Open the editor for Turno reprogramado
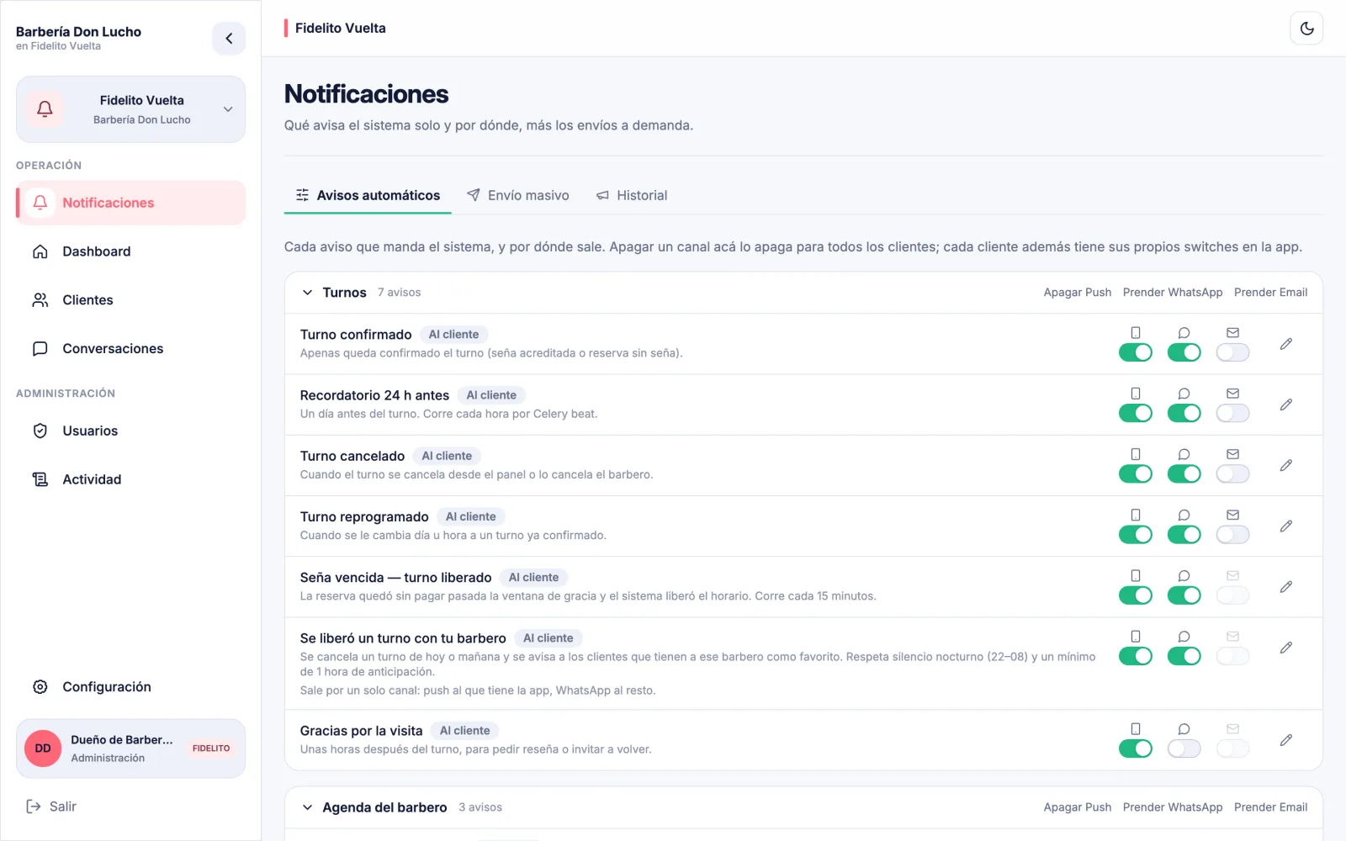The width and height of the screenshot is (1346, 841). tap(1285, 526)
